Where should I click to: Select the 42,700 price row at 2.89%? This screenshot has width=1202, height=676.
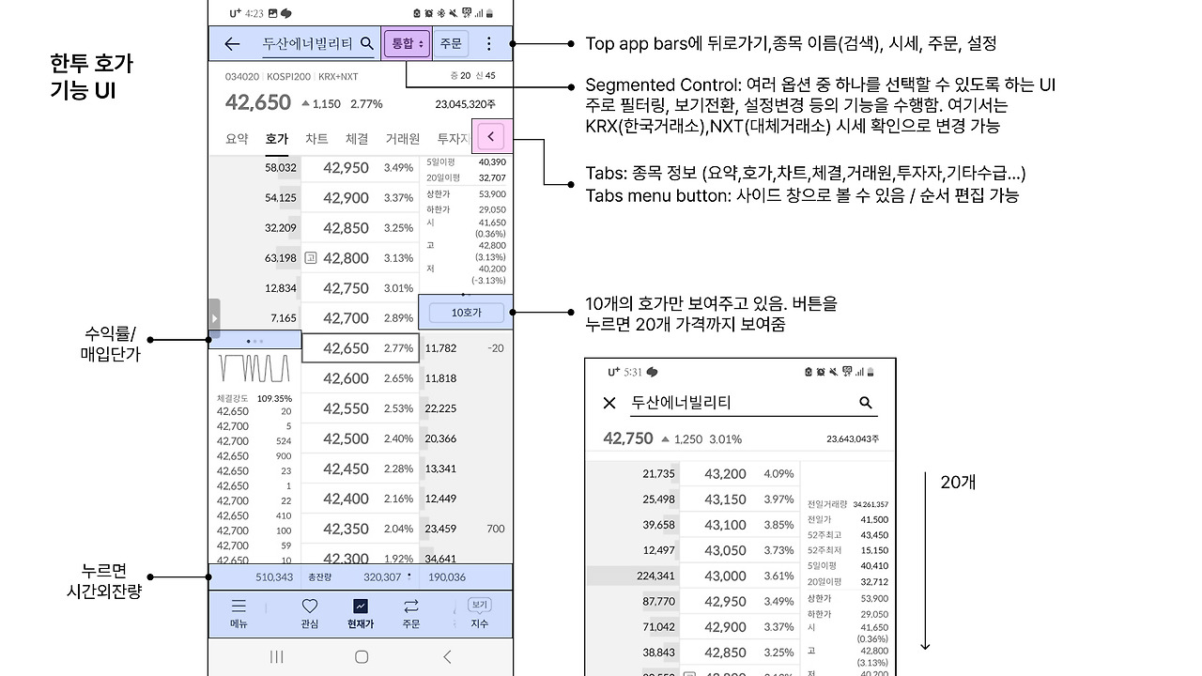[360, 318]
